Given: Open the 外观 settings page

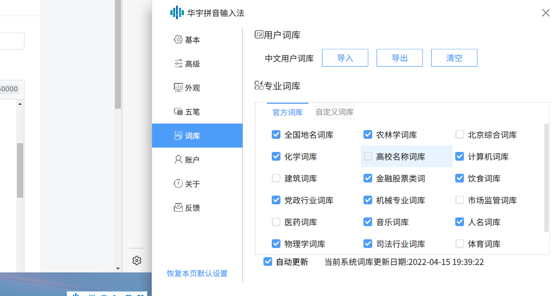Looking at the screenshot, I should click(x=197, y=88).
